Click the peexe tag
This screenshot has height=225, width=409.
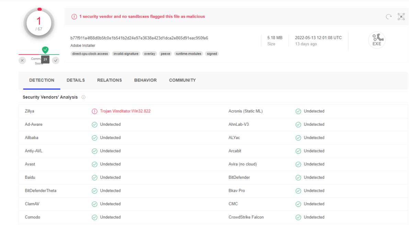coord(166,54)
